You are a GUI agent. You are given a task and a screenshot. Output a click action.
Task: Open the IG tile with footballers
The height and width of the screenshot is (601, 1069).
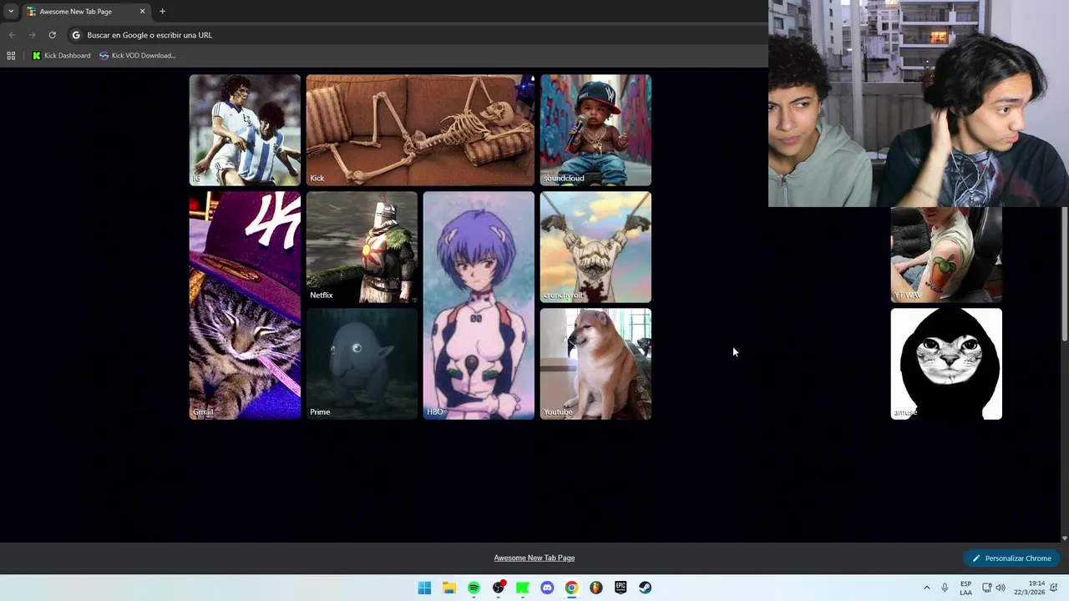(245, 130)
